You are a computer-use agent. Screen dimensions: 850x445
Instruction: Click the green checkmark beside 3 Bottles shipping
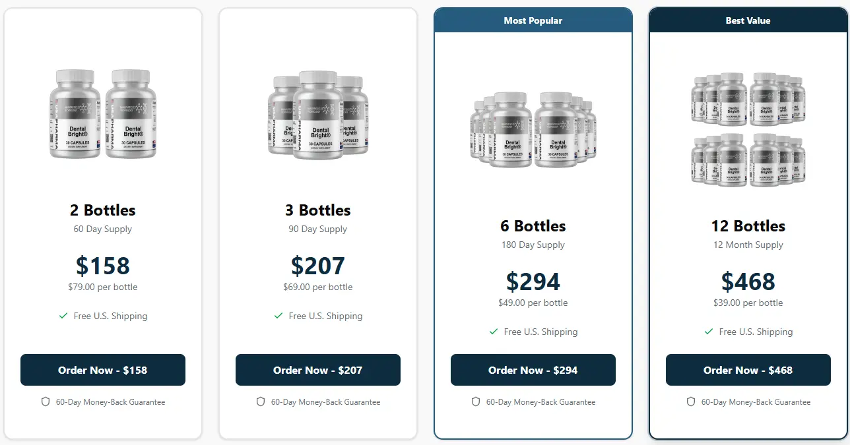click(x=278, y=316)
